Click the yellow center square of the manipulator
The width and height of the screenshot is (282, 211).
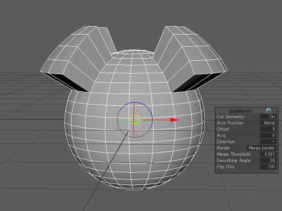pos(134,120)
